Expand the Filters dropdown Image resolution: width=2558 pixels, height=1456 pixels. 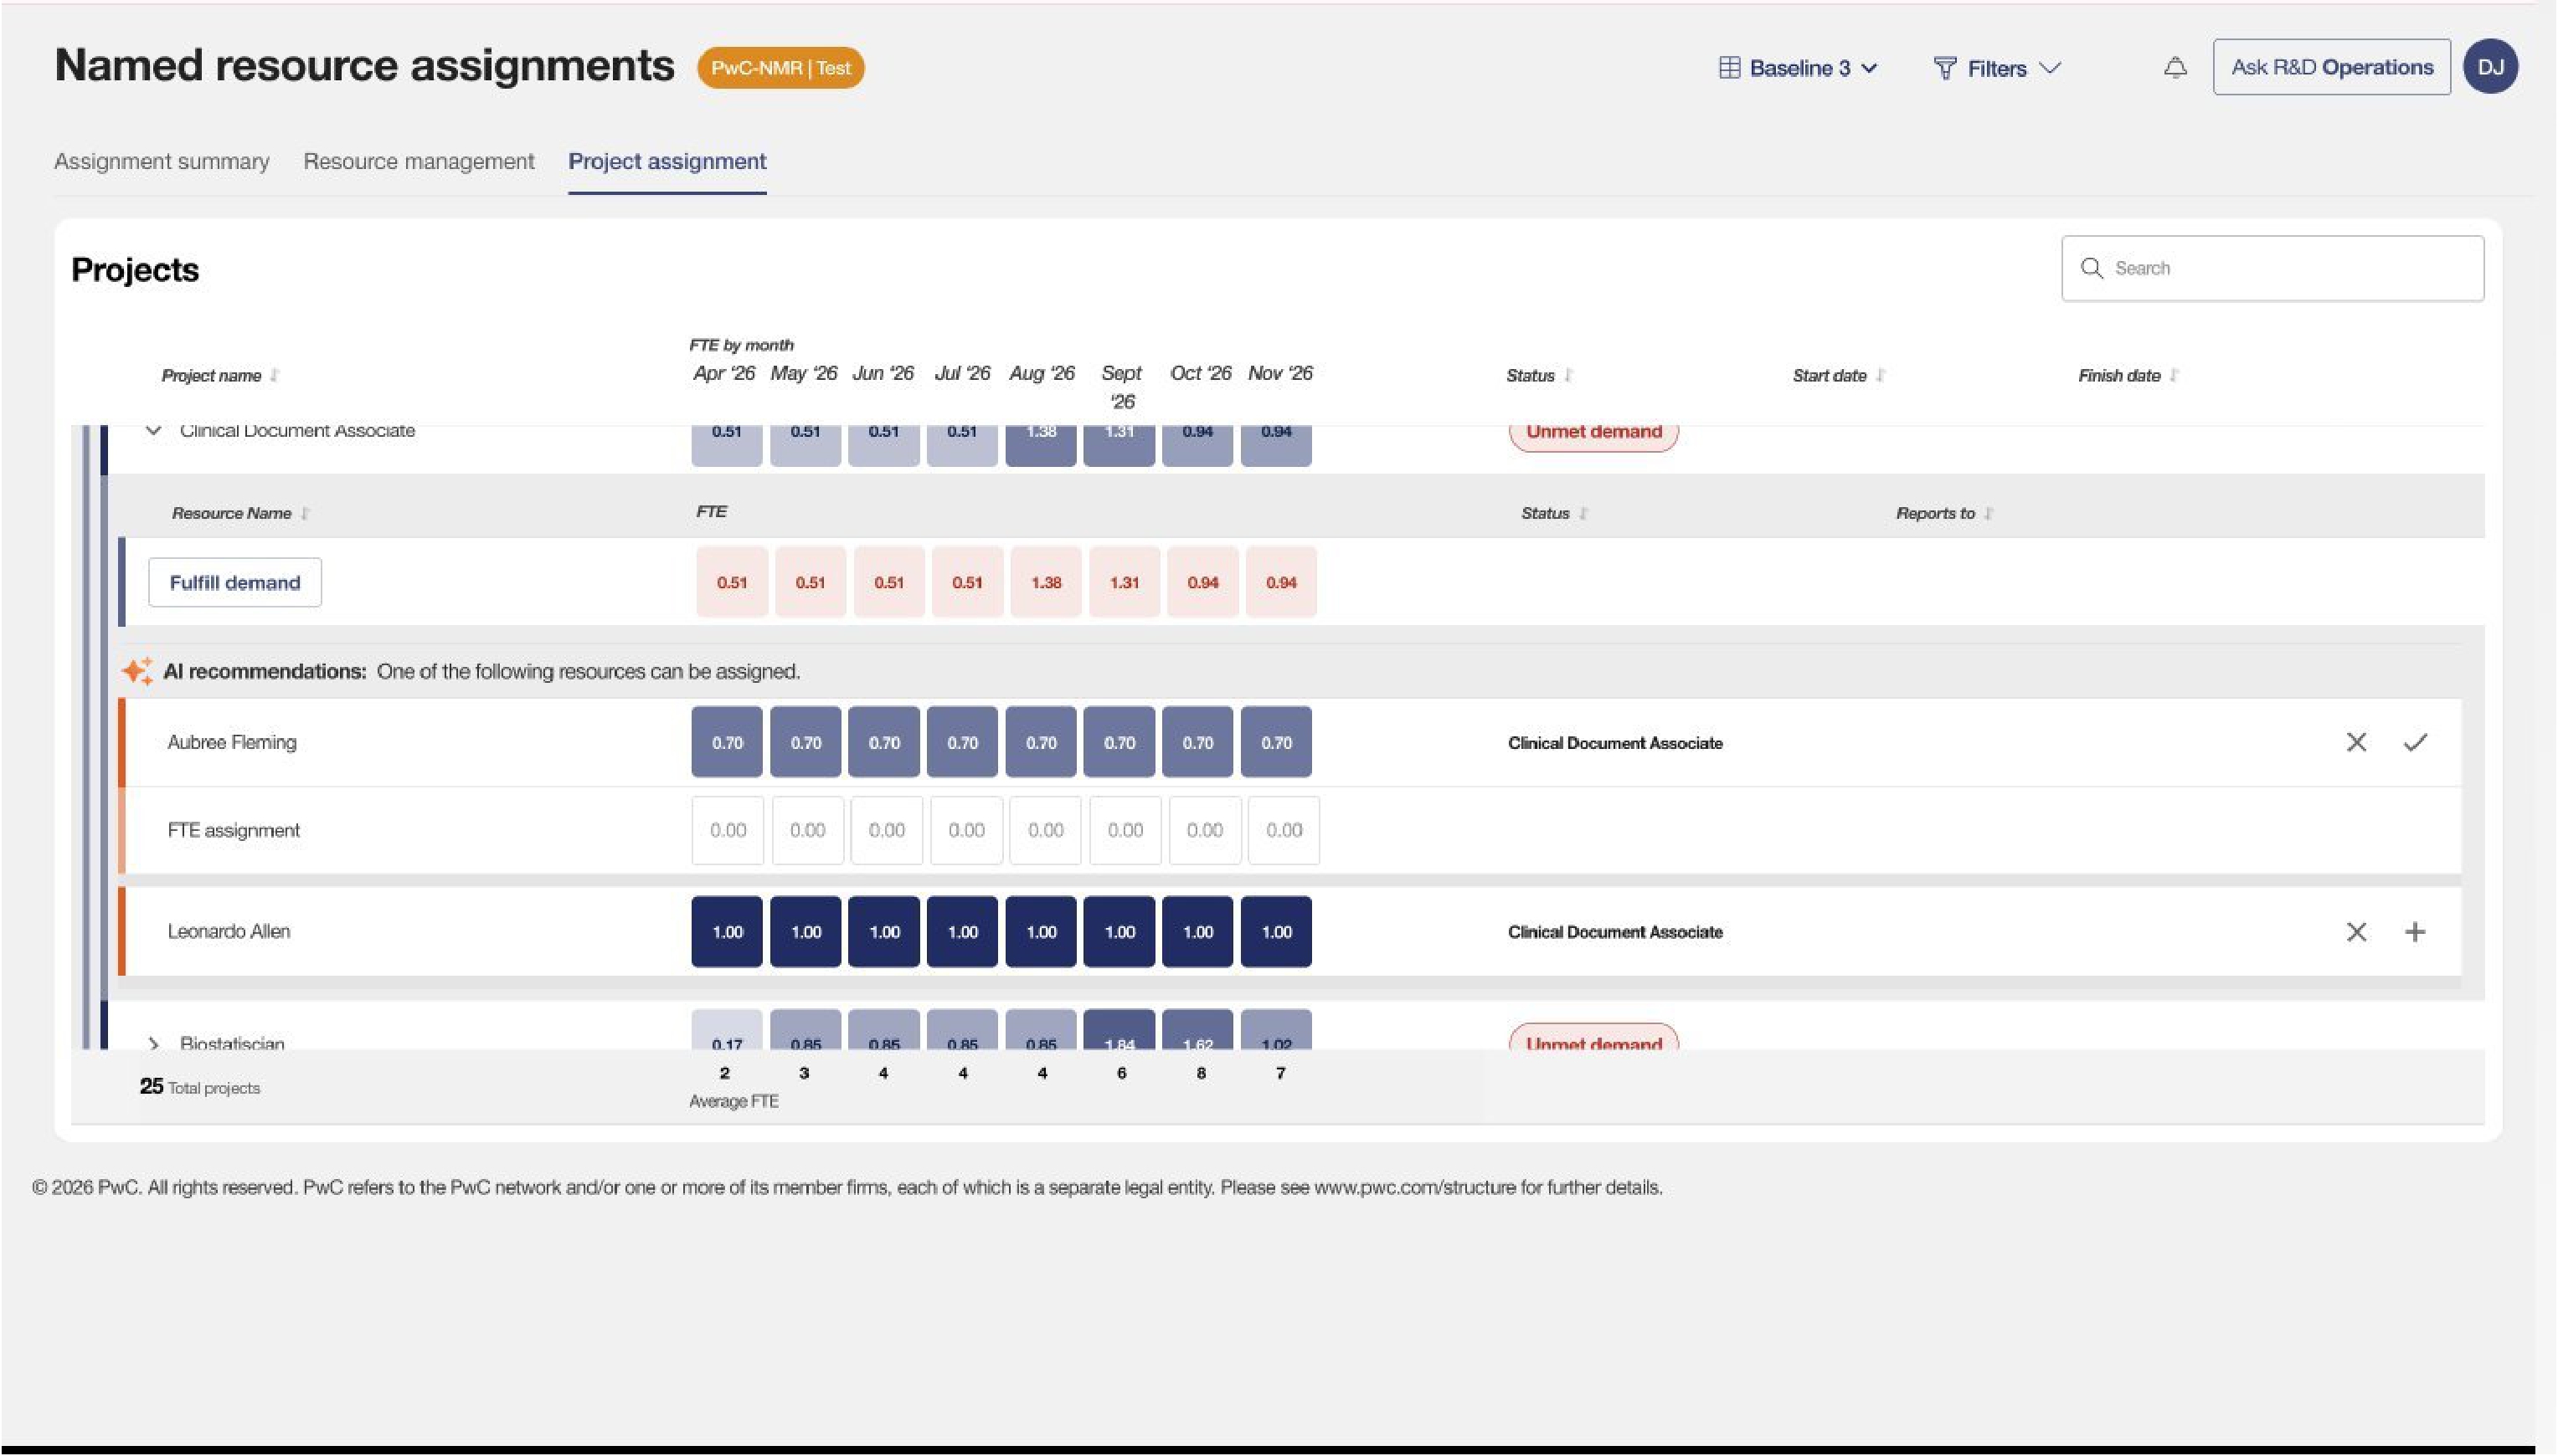click(x=1997, y=68)
